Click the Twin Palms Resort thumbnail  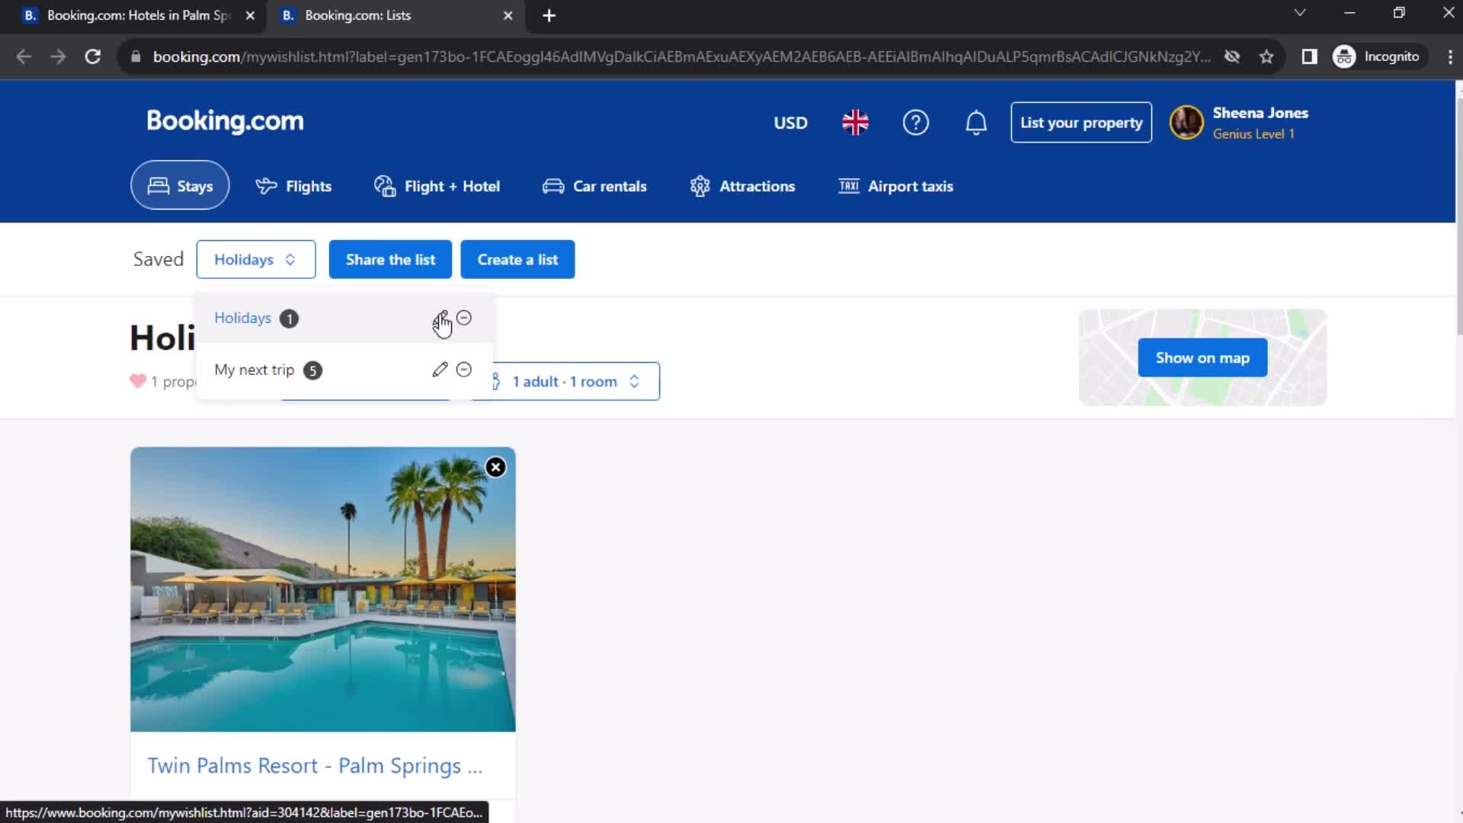(x=322, y=589)
